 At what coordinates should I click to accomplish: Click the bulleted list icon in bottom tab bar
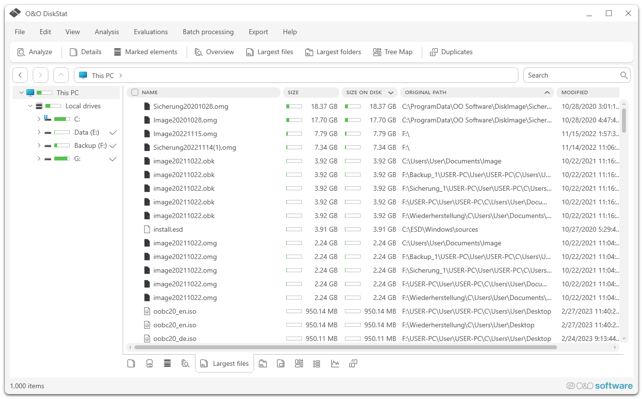317,363
